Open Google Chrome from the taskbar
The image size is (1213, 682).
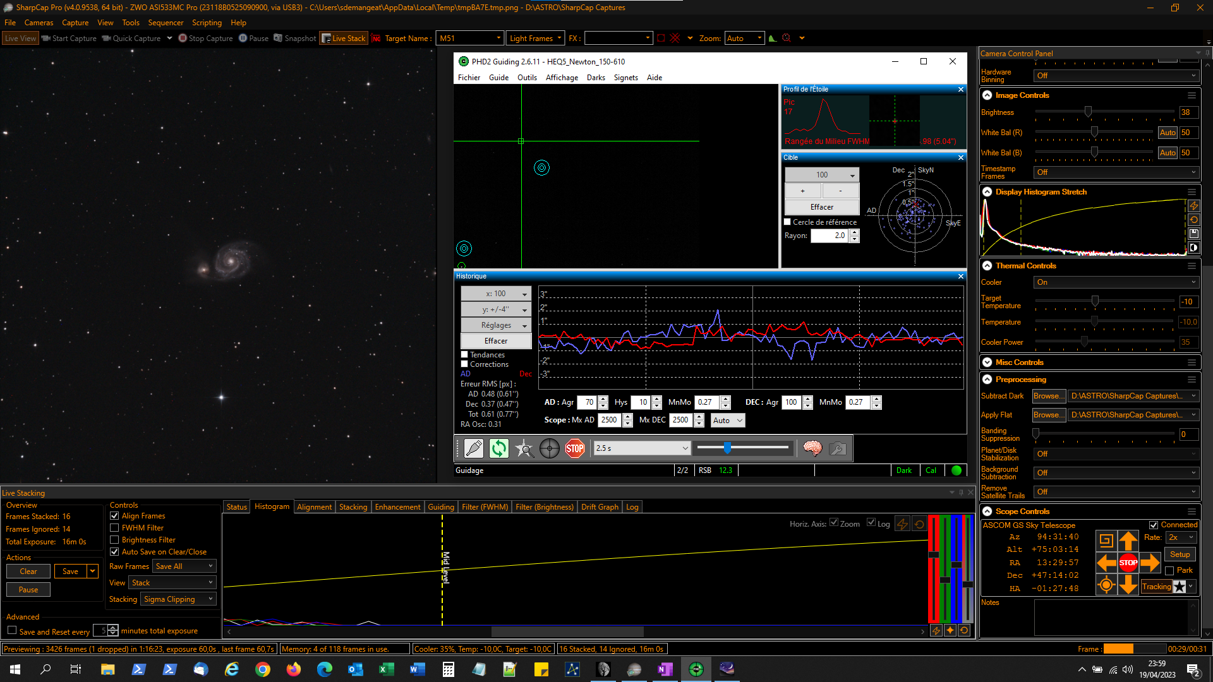(x=263, y=669)
